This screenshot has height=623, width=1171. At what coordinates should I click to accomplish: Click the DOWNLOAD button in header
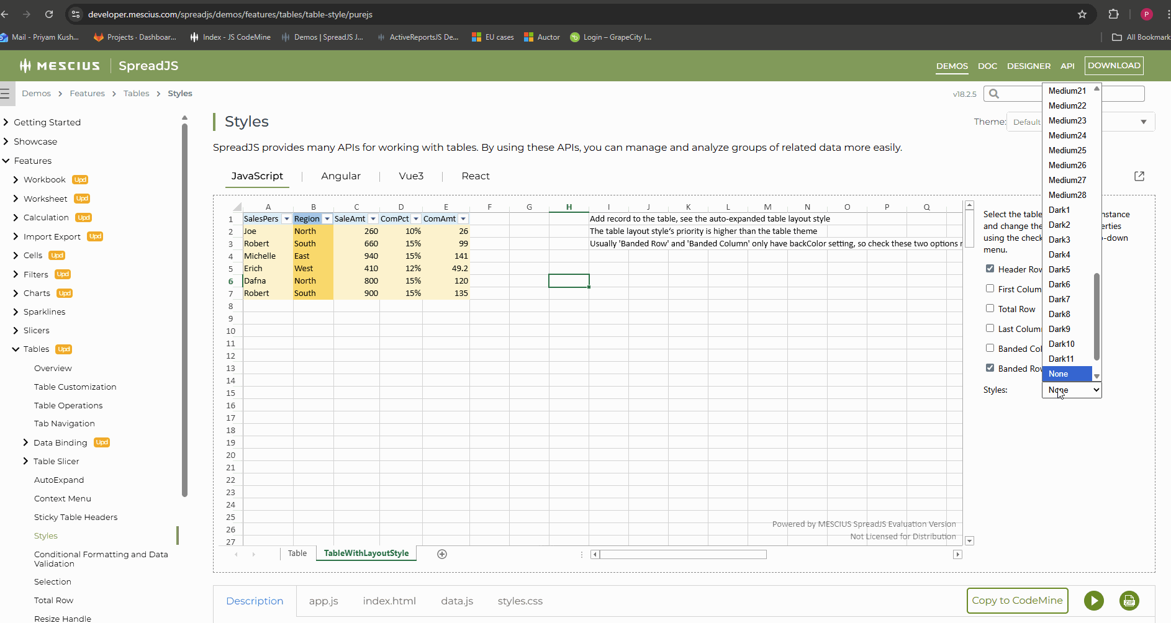click(x=1114, y=66)
